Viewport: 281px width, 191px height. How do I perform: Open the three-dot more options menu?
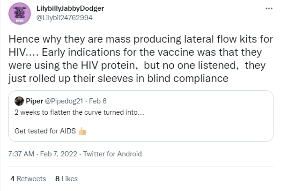point(268,9)
